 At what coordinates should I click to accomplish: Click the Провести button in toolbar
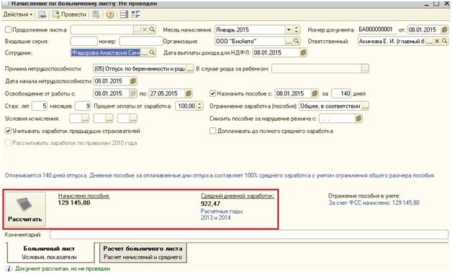pyautogui.click(x=70, y=14)
